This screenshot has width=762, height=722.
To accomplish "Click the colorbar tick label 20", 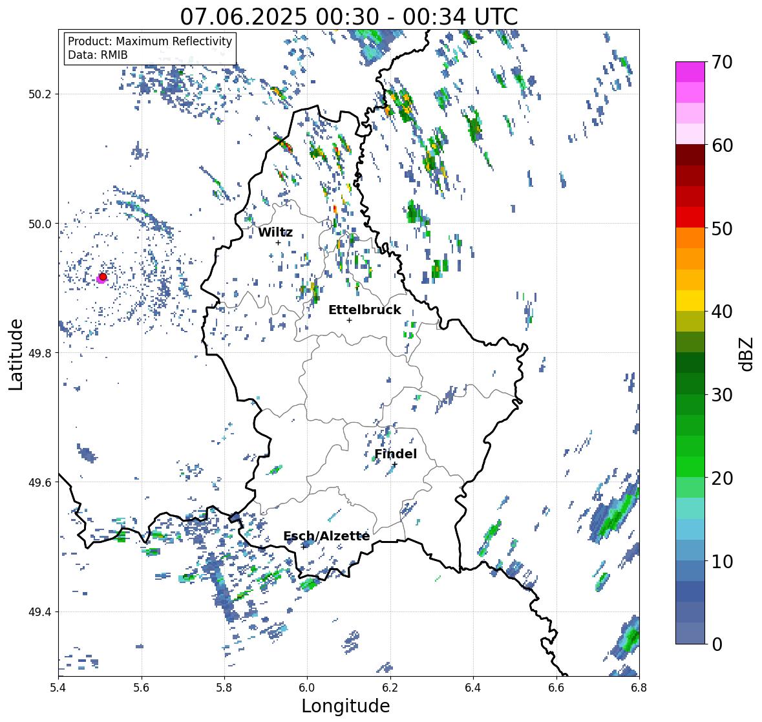I will pos(722,478).
